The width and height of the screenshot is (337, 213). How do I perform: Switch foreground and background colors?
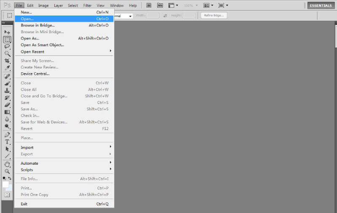10,179
